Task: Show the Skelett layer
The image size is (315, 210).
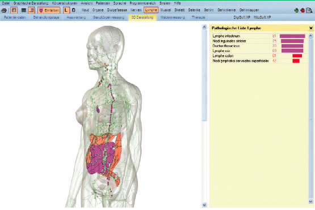Action: coord(179,10)
